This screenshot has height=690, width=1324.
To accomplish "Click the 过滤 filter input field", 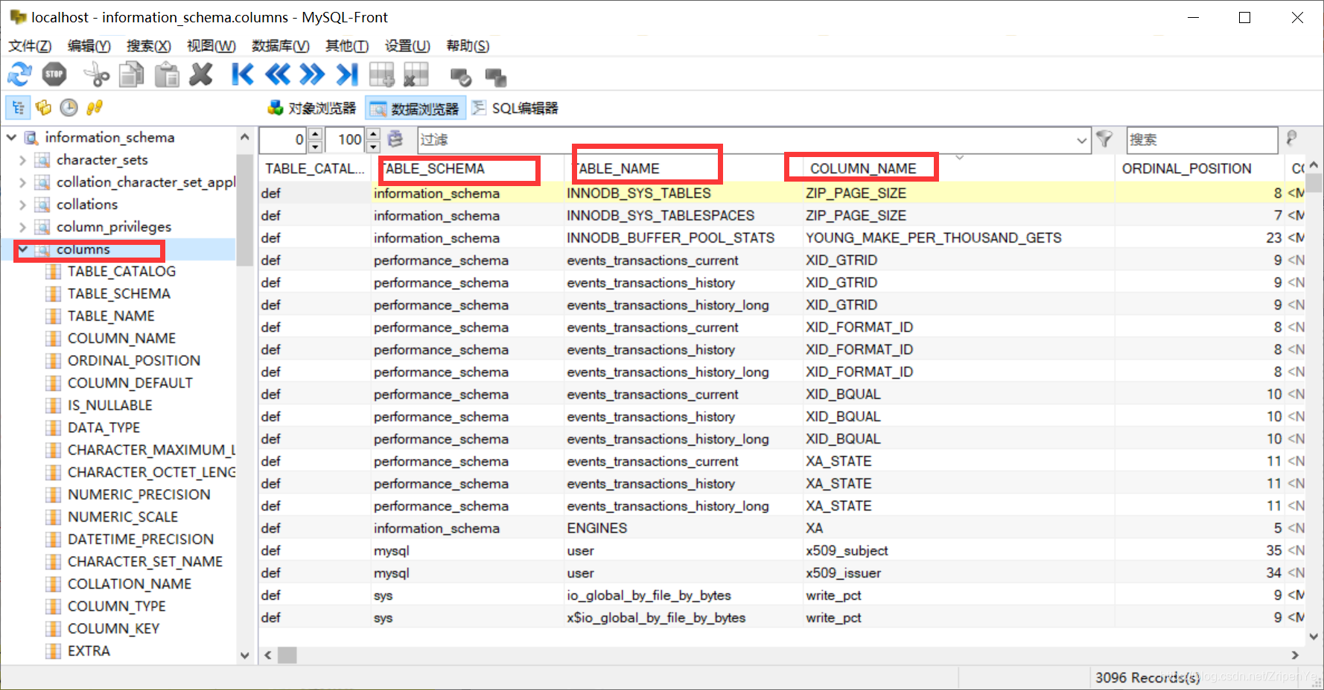I will click(745, 140).
